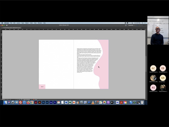The width and height of the screenshot is (169, 127).
Task: Expand the Essentials workspace dropdown
Action: pos(131,25)
